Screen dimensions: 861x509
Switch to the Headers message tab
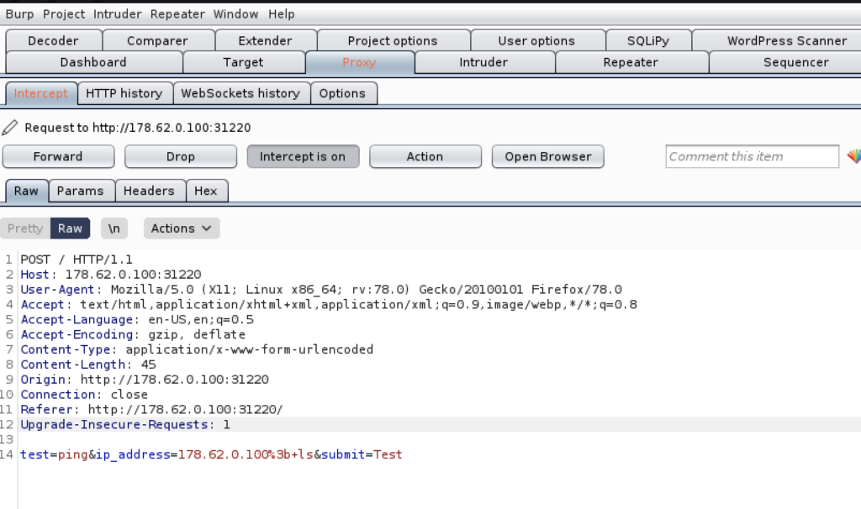(x=149, y=191)
